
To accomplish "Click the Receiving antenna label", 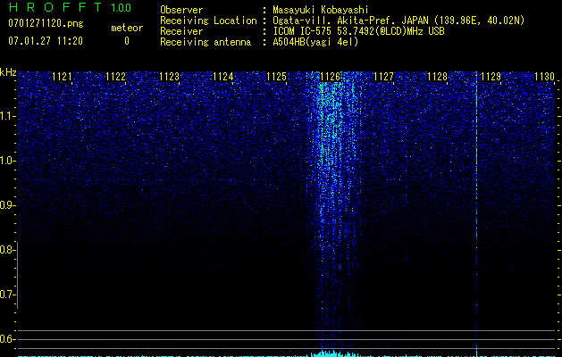I will click(x=206, y=42).
